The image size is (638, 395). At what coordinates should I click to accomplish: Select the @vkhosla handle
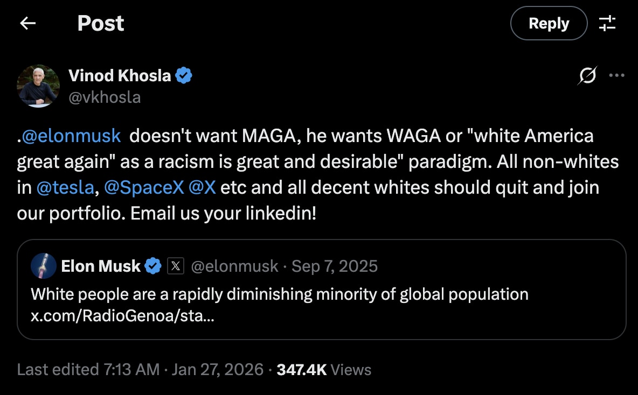click(106, 97)
